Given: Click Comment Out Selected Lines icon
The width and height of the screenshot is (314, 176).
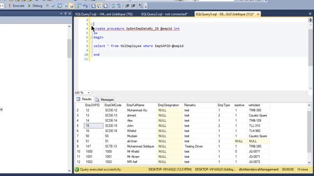Looking at the screenshot, I should pyautogui.click(x=113, y=6).
